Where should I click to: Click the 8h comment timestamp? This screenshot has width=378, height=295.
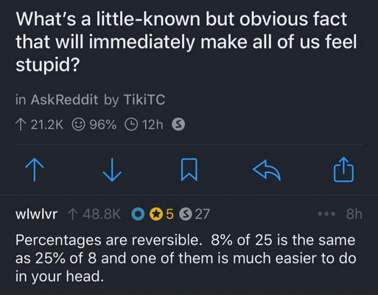coord(354,214)
